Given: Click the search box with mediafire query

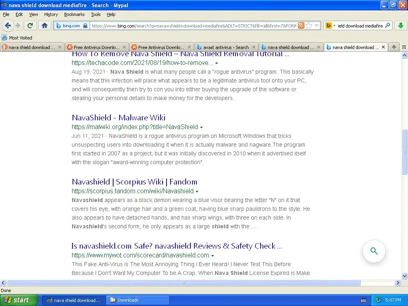Looking at the screenshot, I should [x=360, y=26].
